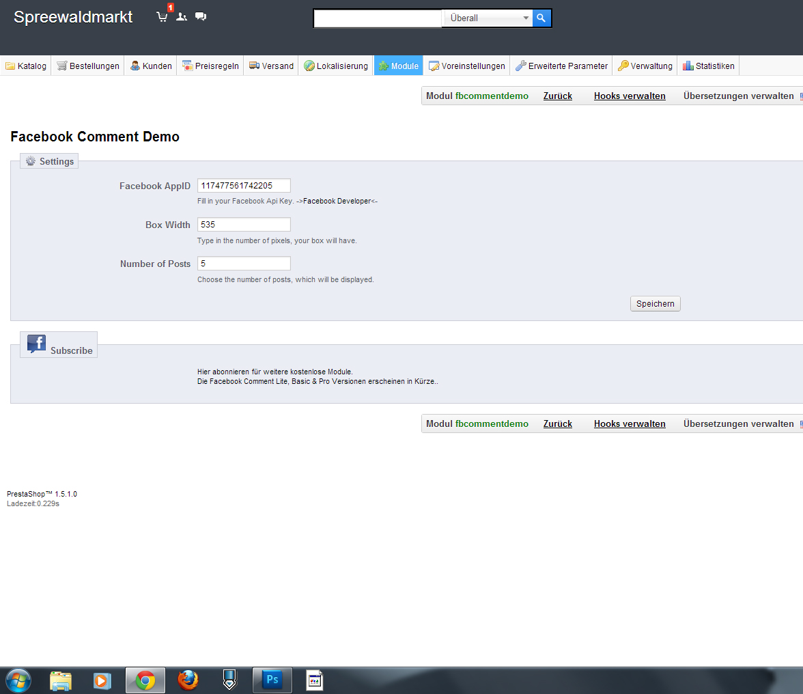Switch to Chrome in the taskbar
803x694 pixels.
[145, 681]
